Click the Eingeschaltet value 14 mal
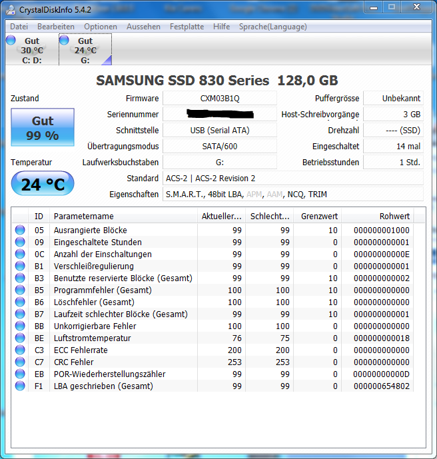The image size is (437, 459). click(394, 146)
